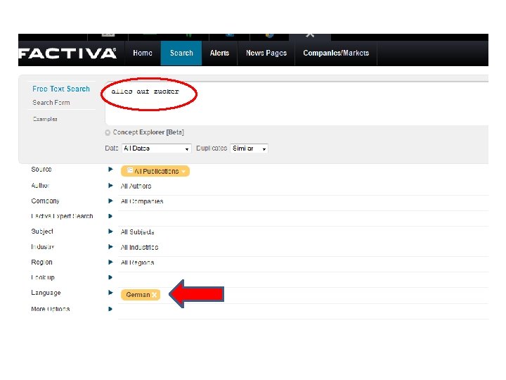This screenshot has height=380, width=506.
Task: Click the Language label
Action: pyautogui.click(x=46, y=293)
